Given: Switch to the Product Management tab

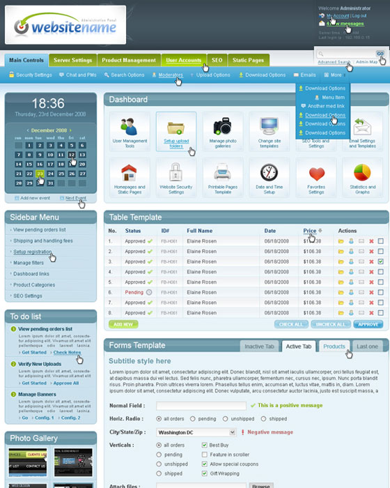Looking at the screenshot, I should (129, 60).
